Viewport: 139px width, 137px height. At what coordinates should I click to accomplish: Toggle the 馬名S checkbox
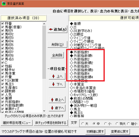[3, 59]
